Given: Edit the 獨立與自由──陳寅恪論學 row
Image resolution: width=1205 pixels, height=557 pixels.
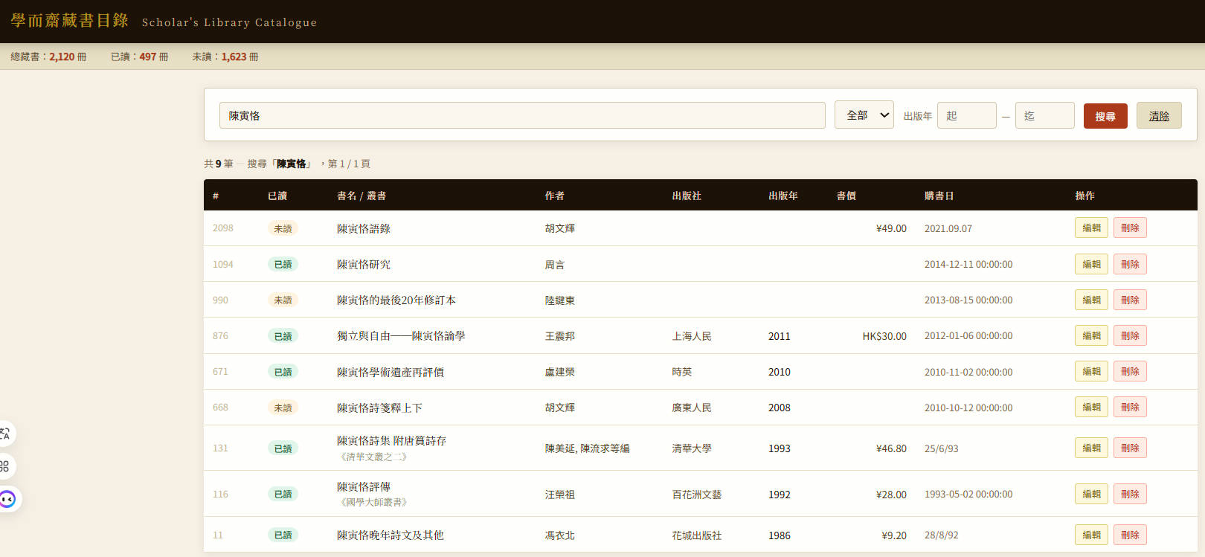Looking at the screenshot, I should click(x=1091, y=335).
